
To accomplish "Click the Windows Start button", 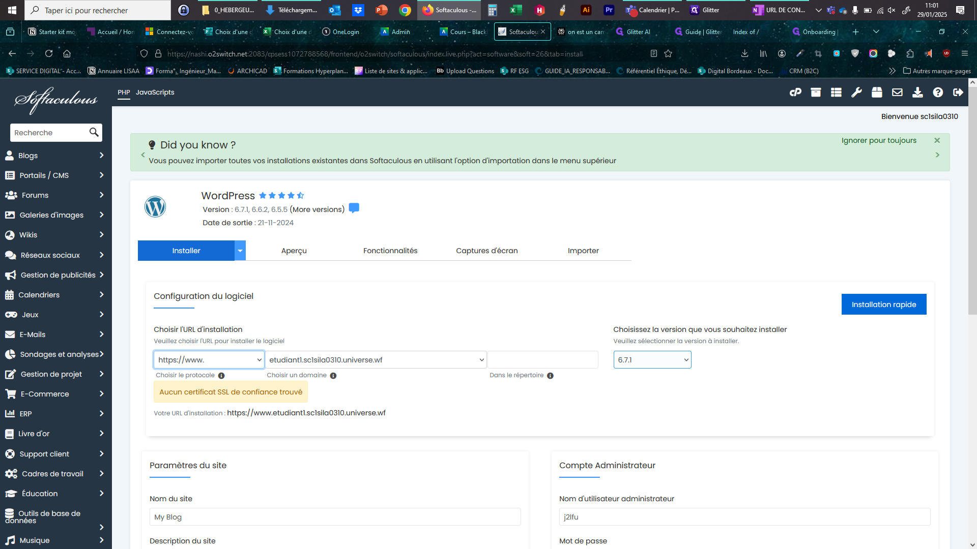I will click(12, 10).
